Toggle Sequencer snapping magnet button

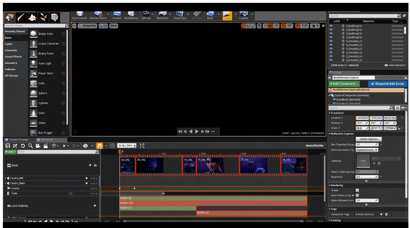click(x=99, y=146)
